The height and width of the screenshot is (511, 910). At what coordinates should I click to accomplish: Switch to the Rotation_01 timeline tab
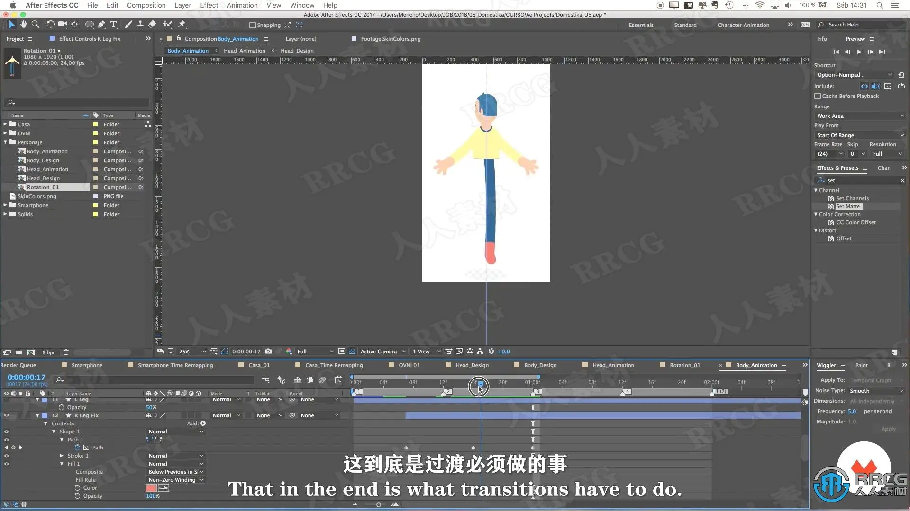tap(684, 365)
